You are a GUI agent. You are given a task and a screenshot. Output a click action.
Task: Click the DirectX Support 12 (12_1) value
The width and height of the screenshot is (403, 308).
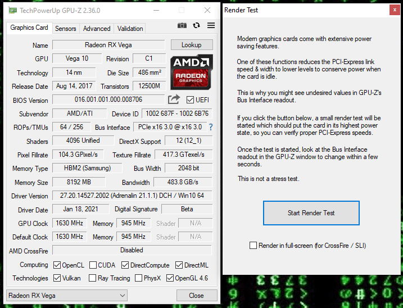189,141
